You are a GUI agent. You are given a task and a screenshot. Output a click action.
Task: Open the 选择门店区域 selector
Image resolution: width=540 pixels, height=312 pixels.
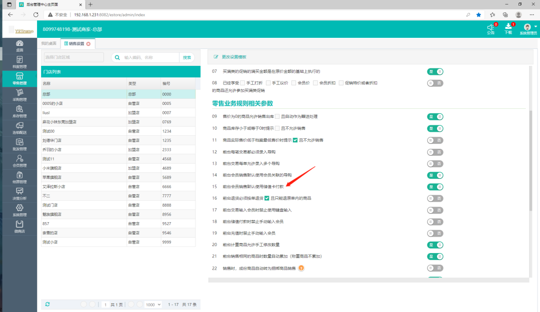point(73,57)
